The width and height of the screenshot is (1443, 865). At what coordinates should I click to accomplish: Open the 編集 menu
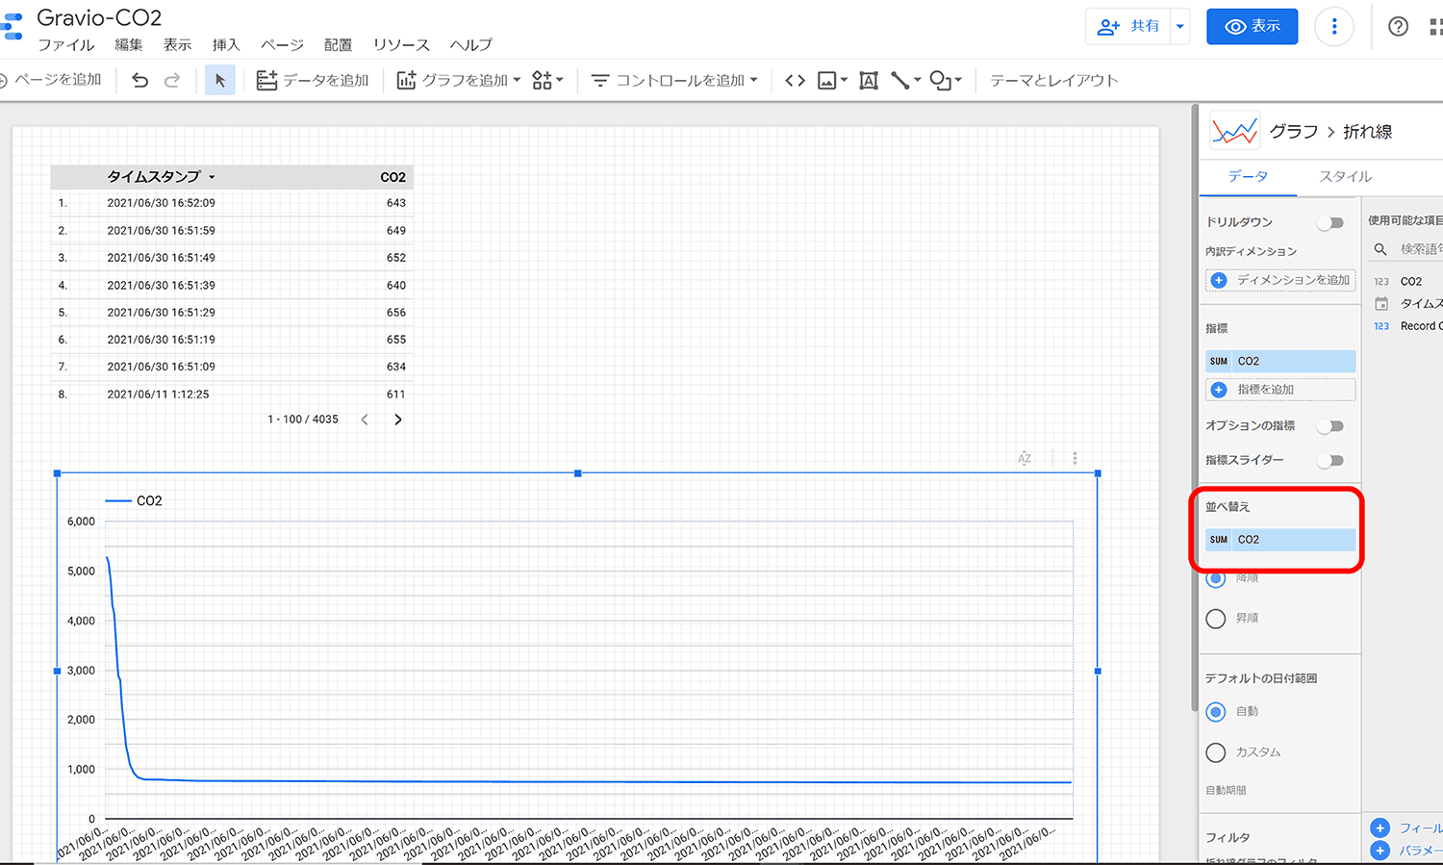(129, 45)
